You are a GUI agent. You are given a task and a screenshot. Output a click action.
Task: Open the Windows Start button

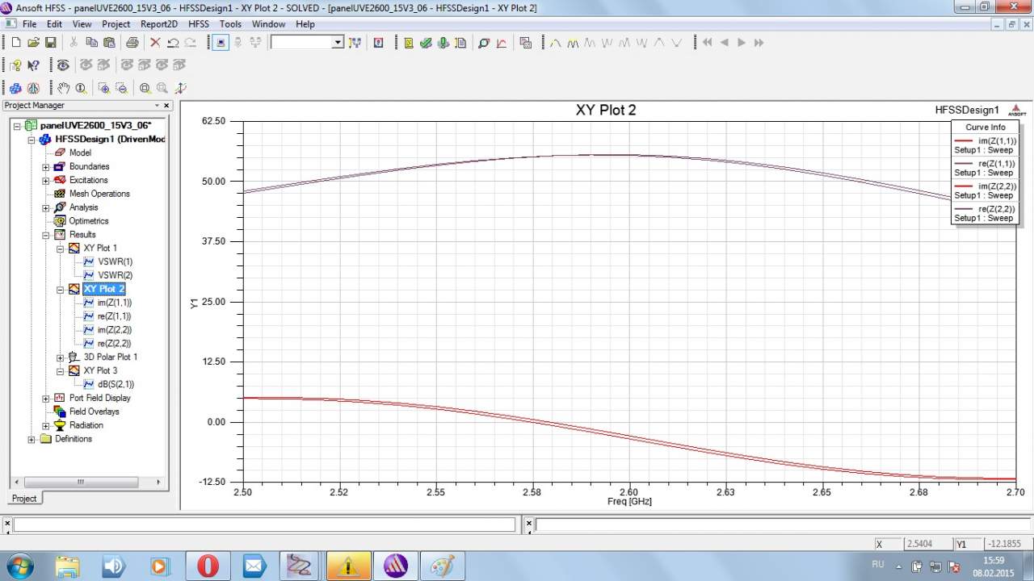[19, 565]
